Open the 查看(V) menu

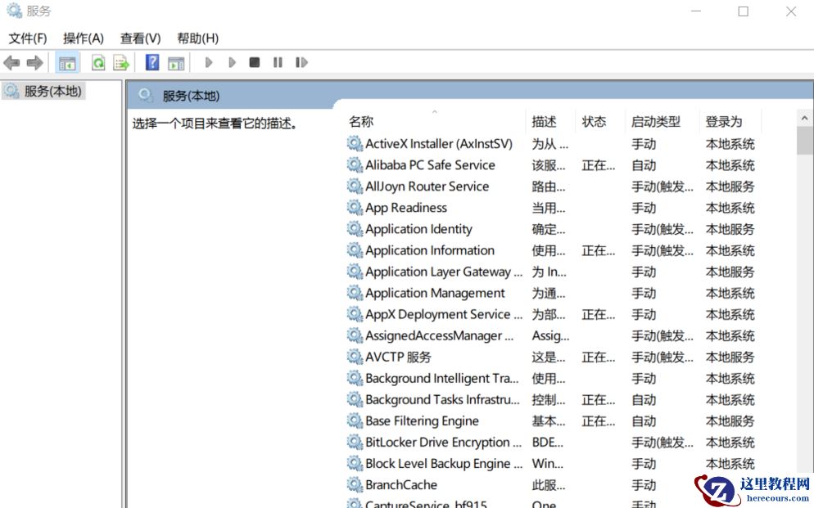coord(139,38)
